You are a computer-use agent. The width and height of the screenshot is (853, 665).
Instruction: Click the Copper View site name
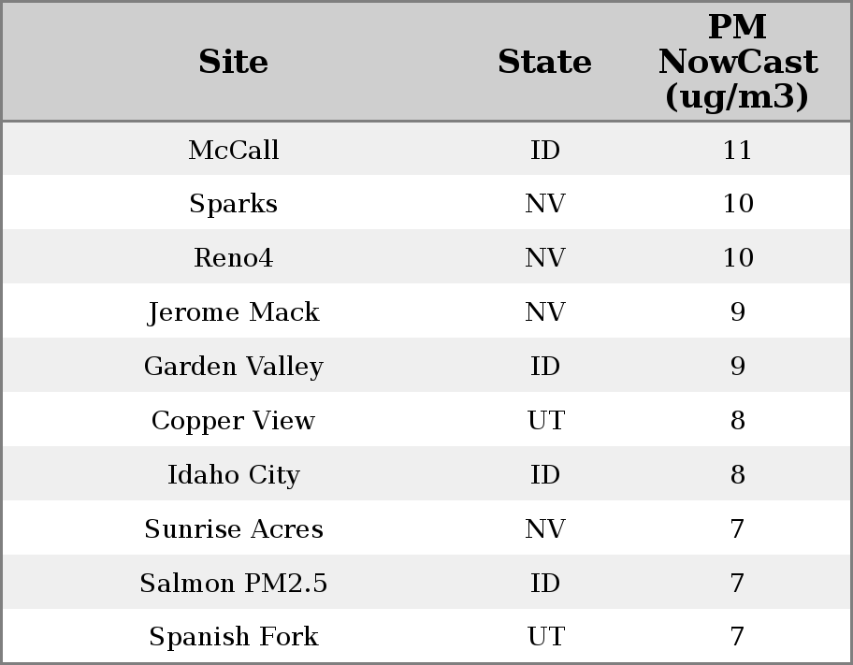(x=233, y=421)
